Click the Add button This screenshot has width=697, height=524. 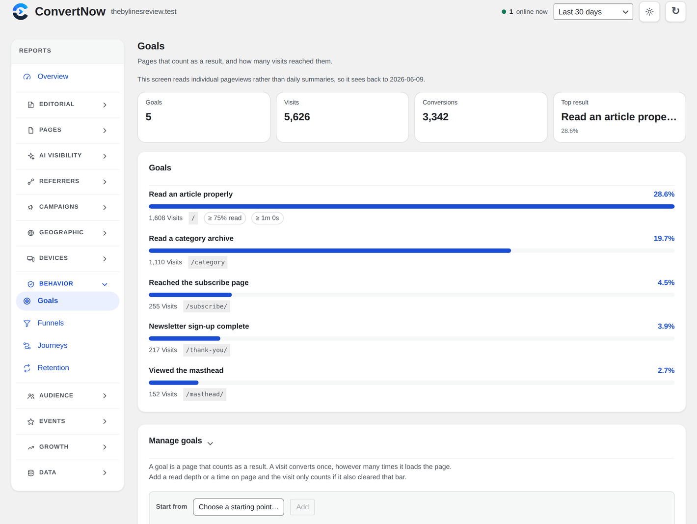pos(302,507)
